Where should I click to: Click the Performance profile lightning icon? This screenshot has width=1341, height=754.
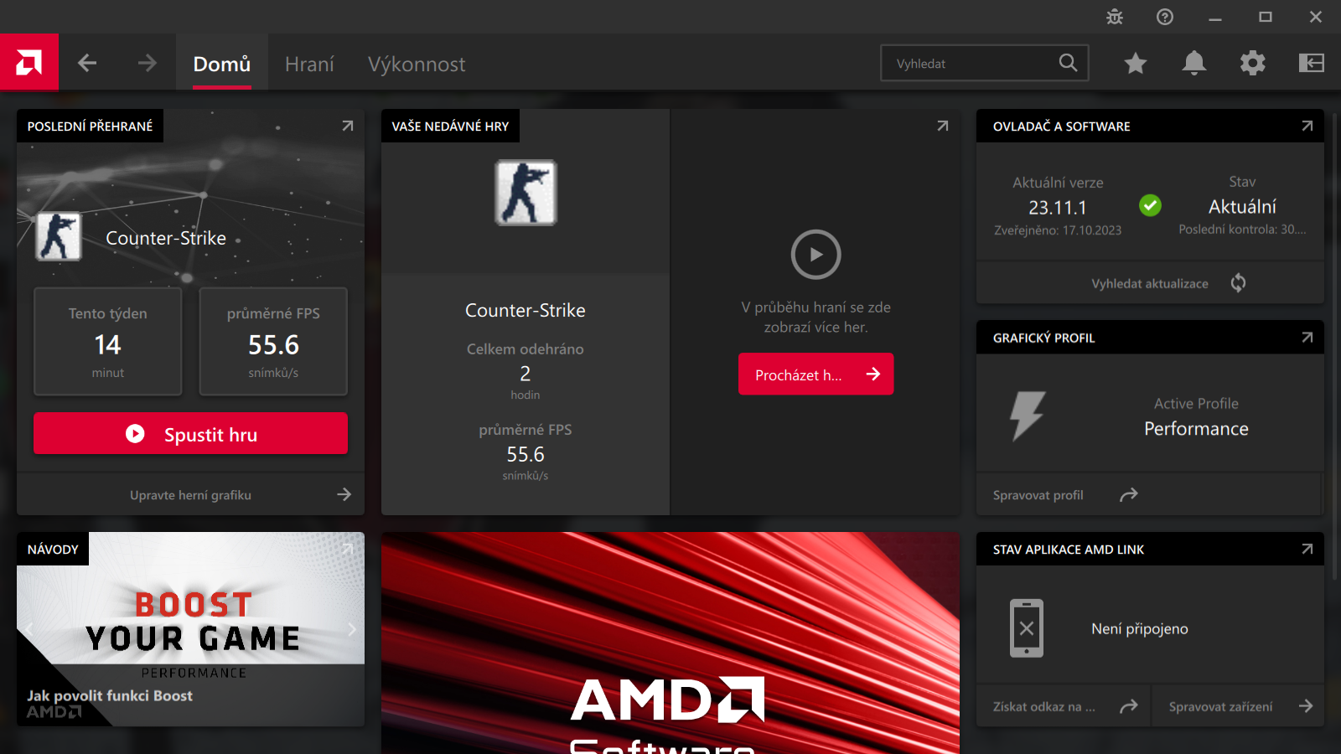tap(1028, 416)
